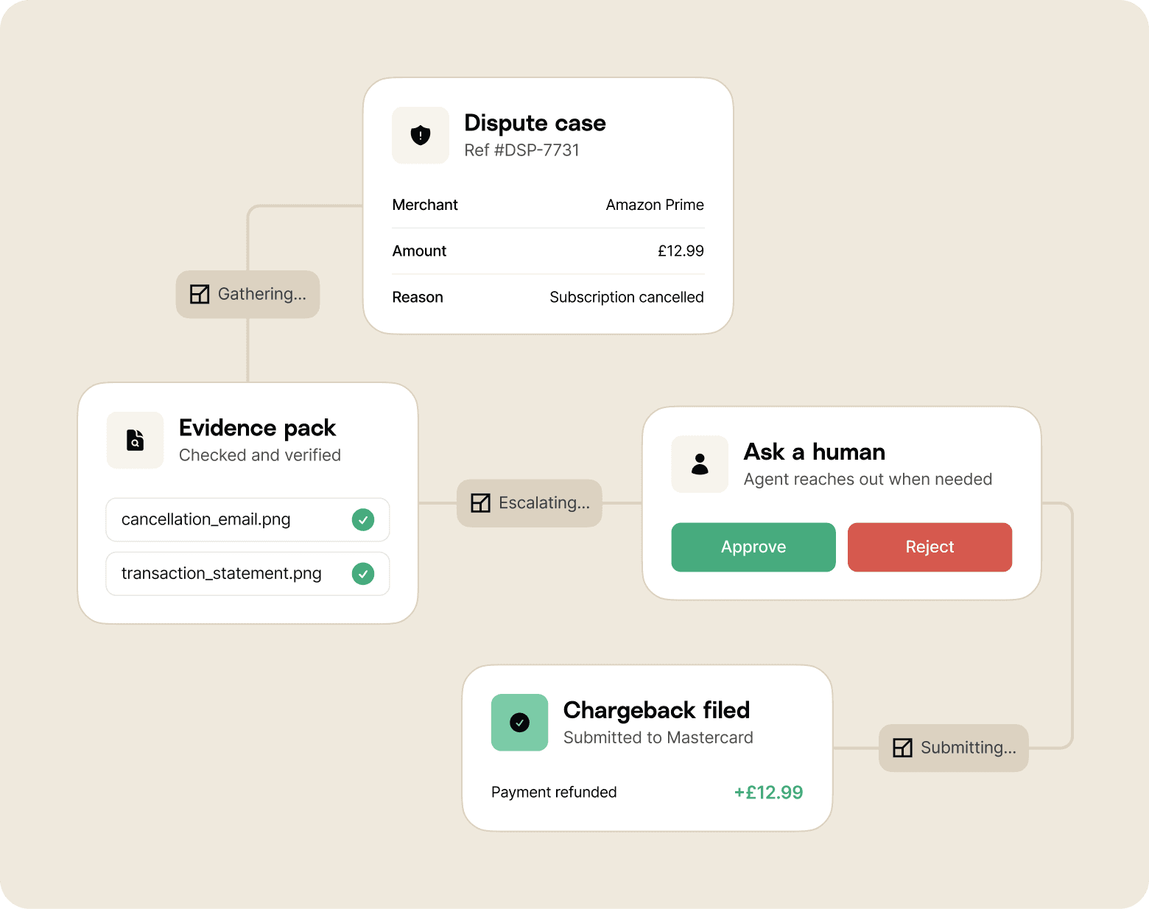Click the Checked and verified subtitle
This screenshot has width=1149, height=909.
(260, 455)
